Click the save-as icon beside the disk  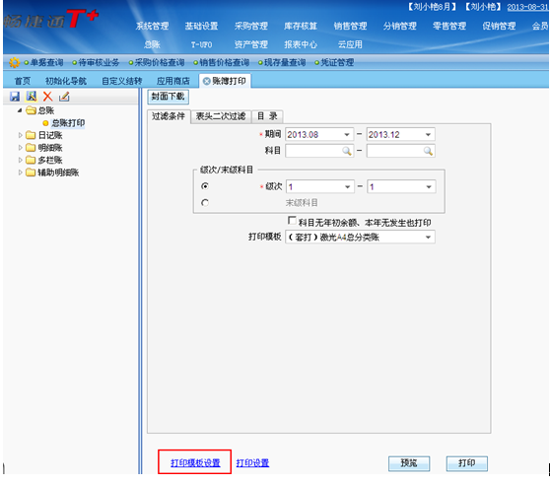32,96
